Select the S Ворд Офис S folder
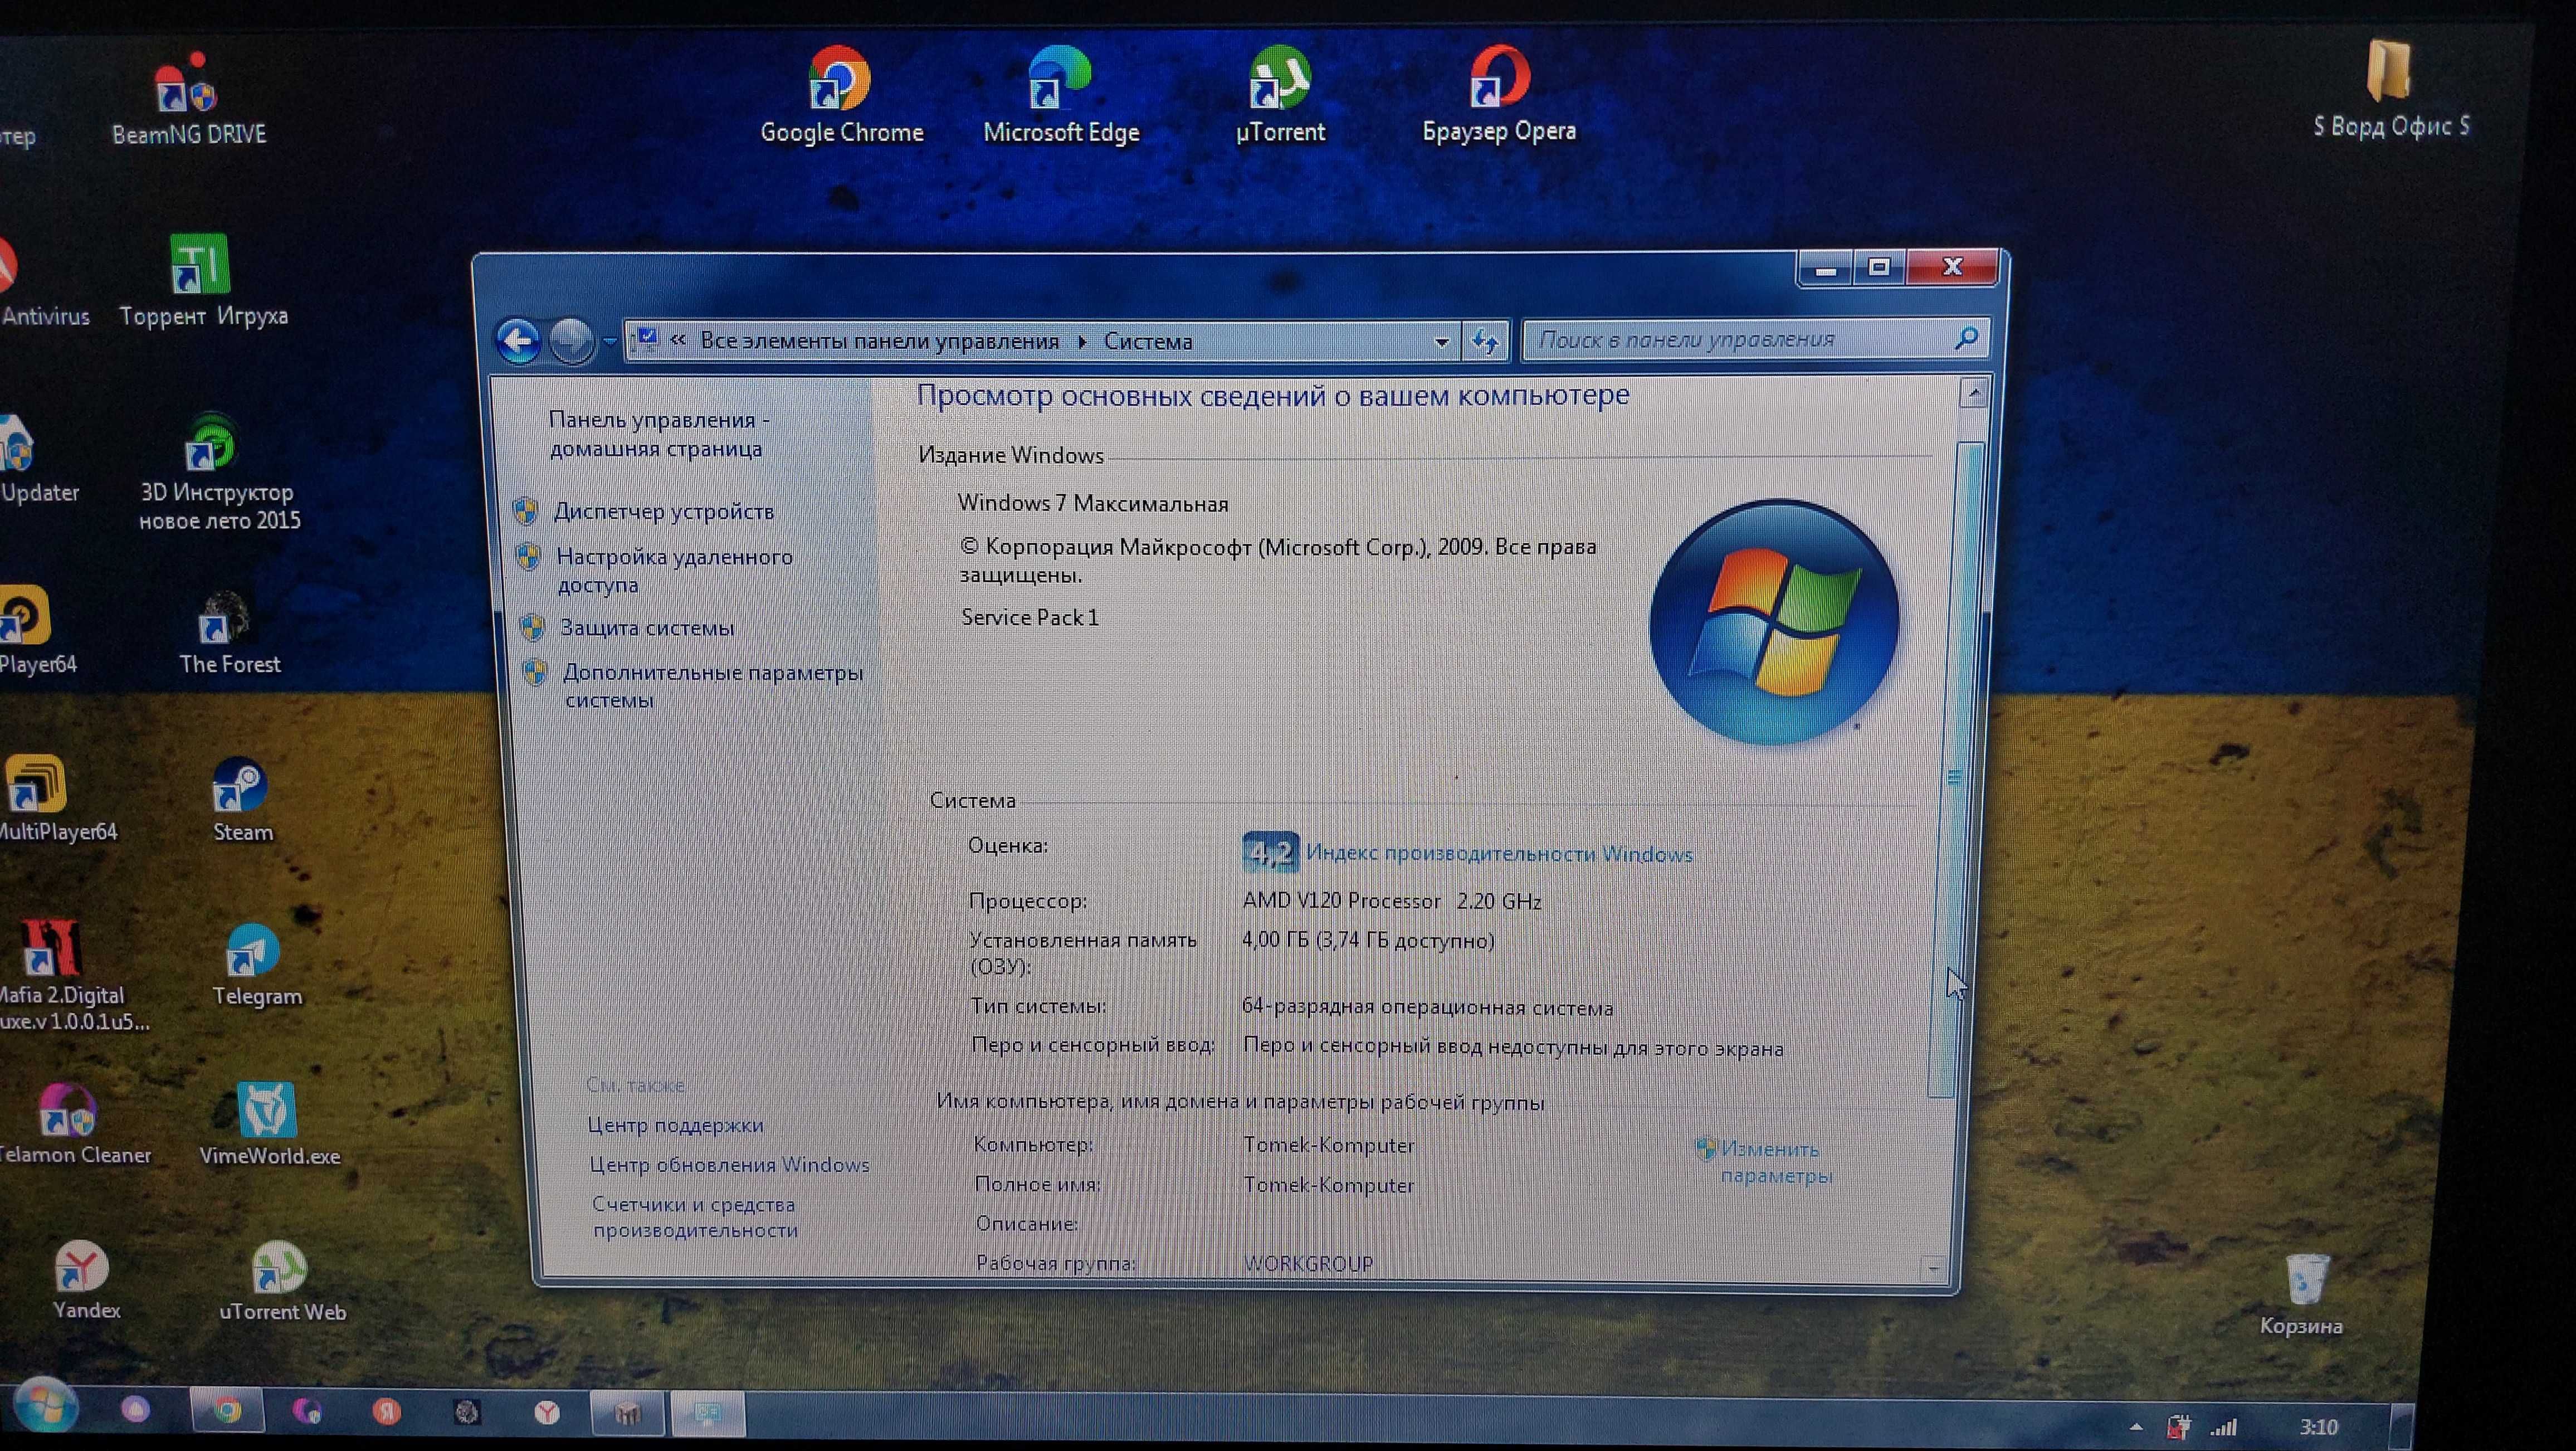This screenshot has width=2576, height=1451. click(2390, 90)
